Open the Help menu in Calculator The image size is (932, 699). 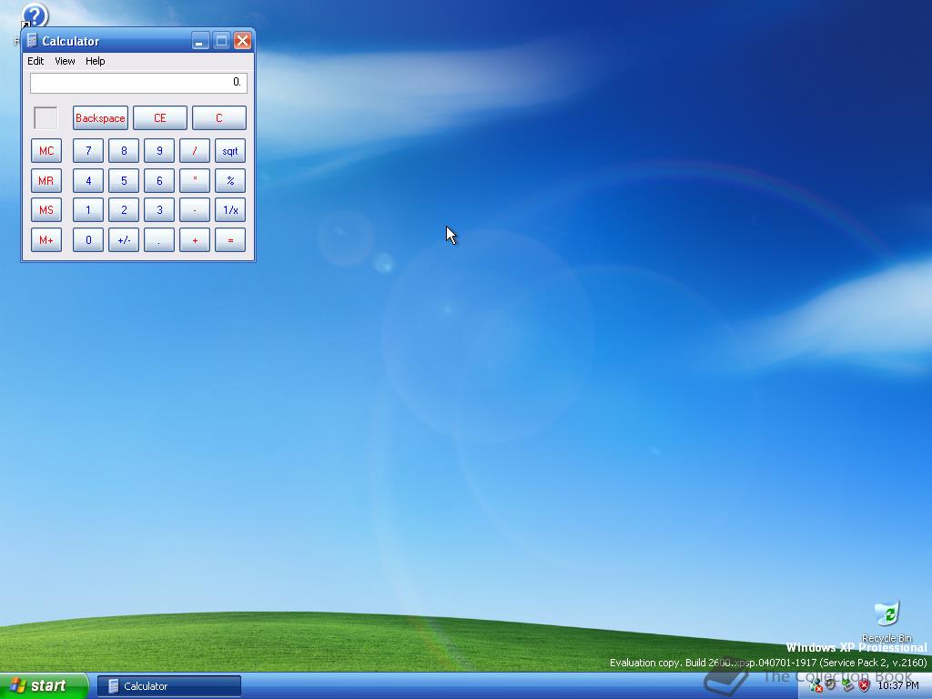[95, 61]
